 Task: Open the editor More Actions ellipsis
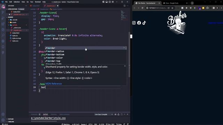(x=128, y=6)
